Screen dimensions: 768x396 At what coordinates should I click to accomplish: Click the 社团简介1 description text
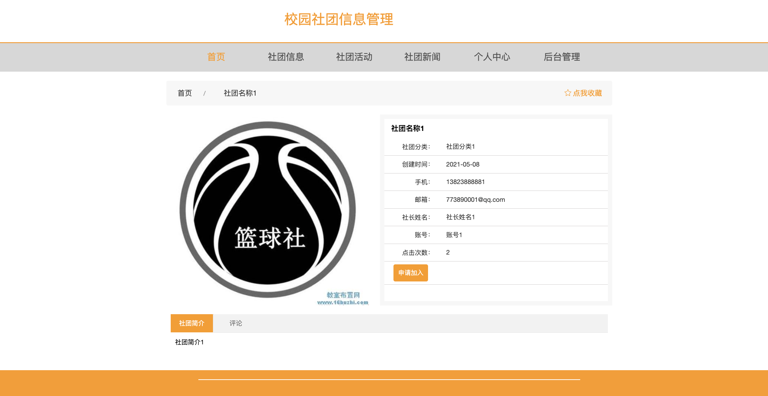pos(189,342)
